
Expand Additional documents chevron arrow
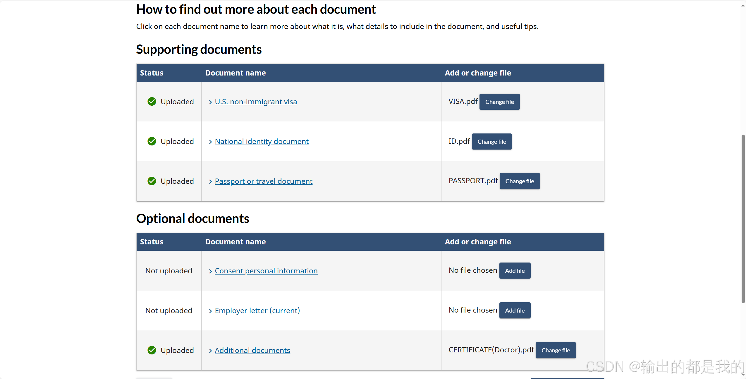pyautogui.click(x=210, y=351)
